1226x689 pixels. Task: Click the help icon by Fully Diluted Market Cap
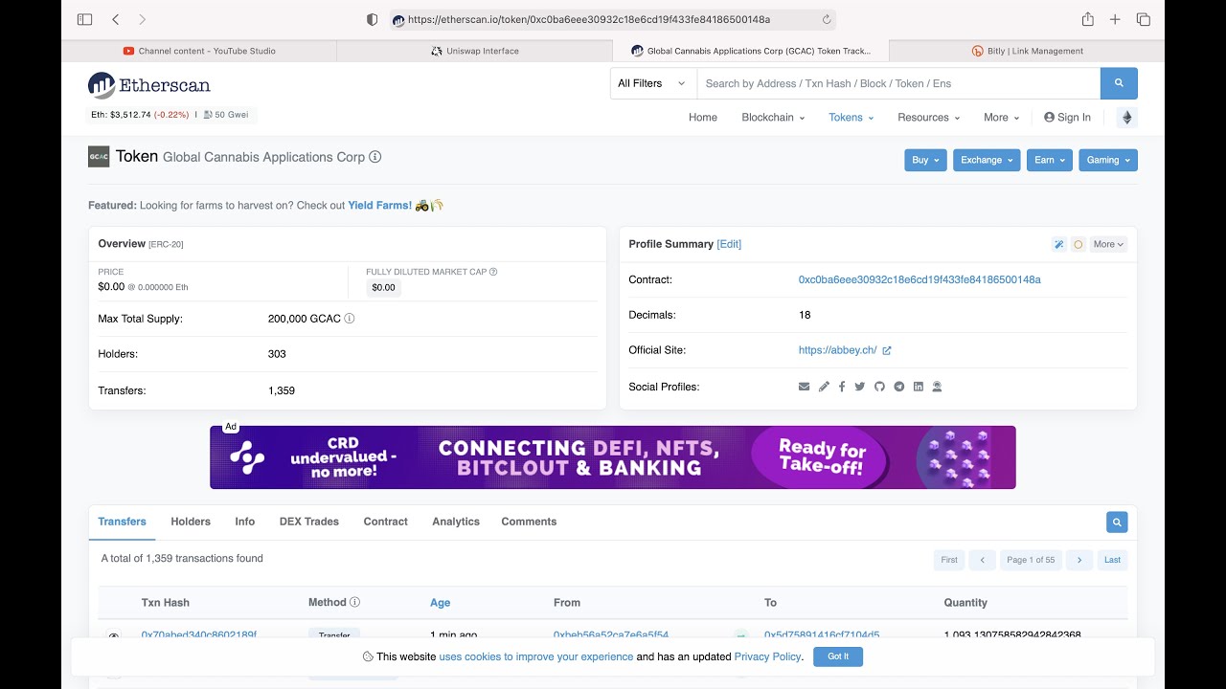coord(493,272)
